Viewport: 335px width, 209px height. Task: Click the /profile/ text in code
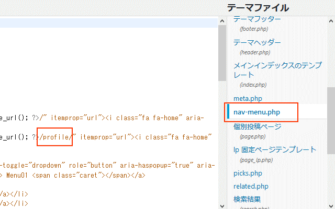click(57, 137)
